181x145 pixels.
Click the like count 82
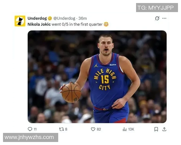pyautogui.click(x=99, y=129)
